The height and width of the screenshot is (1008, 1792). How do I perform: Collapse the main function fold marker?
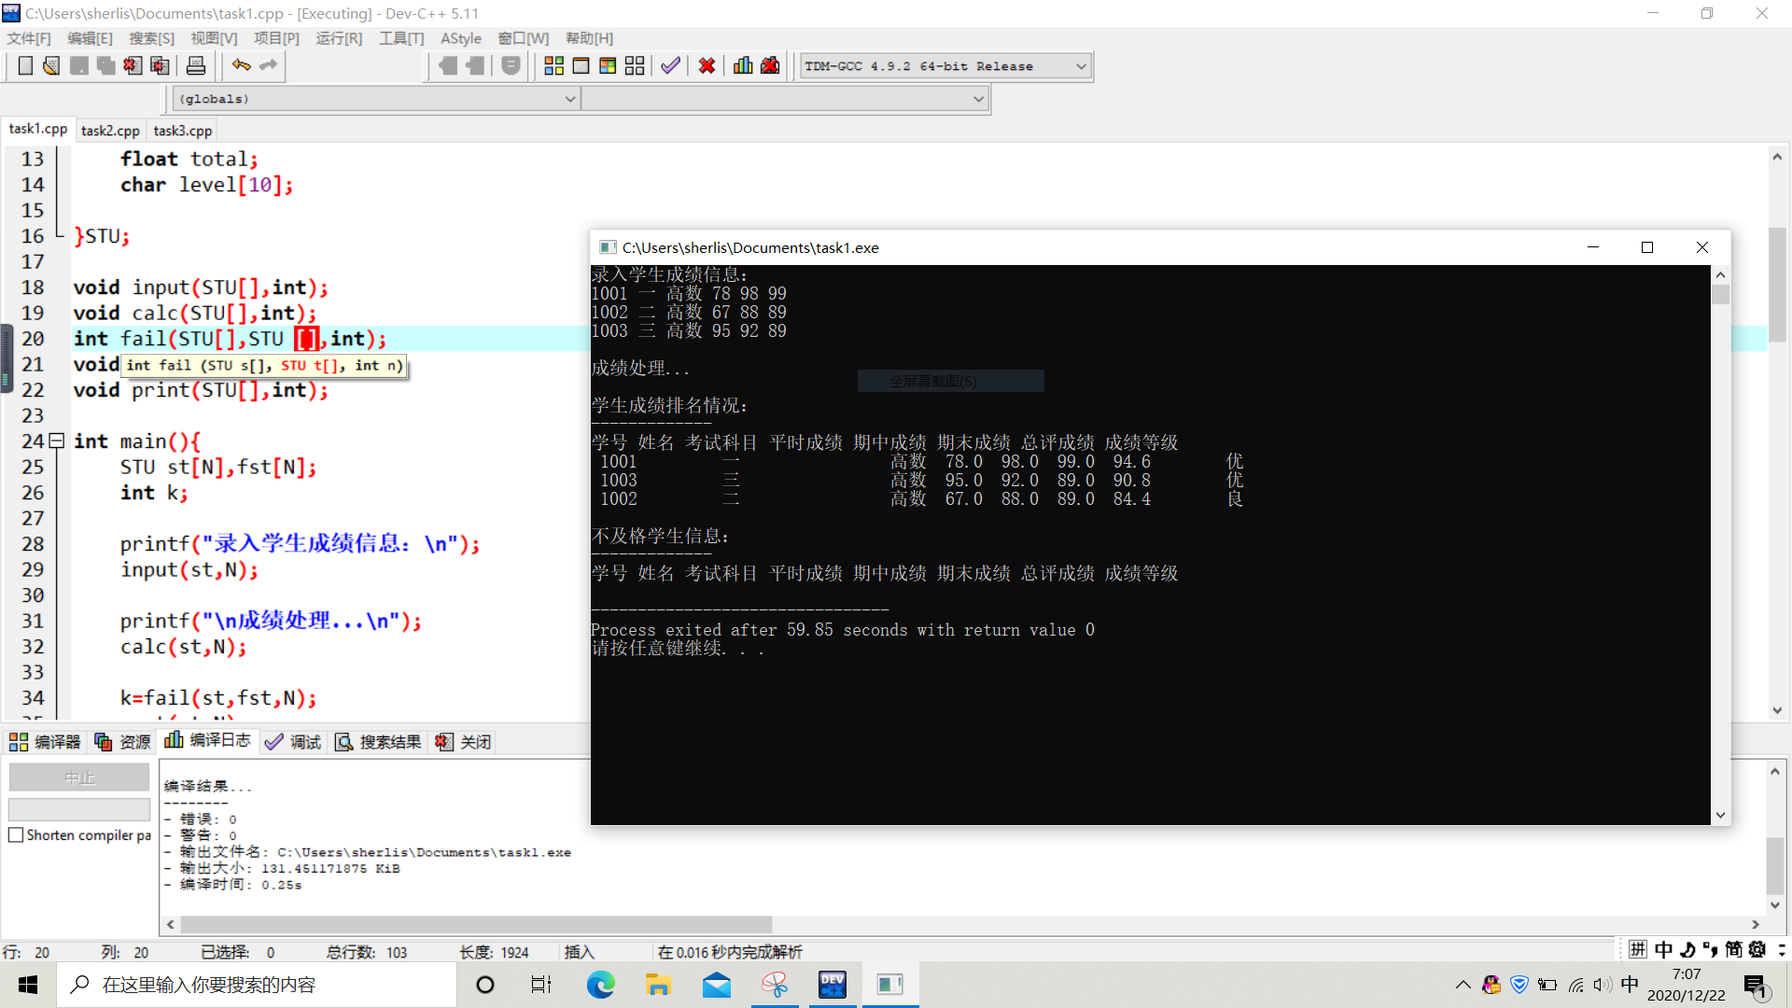57,441
